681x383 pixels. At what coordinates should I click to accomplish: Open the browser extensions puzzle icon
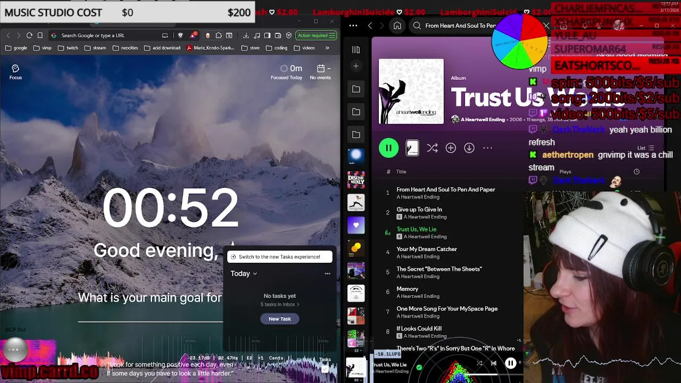(x=218, y=35)
